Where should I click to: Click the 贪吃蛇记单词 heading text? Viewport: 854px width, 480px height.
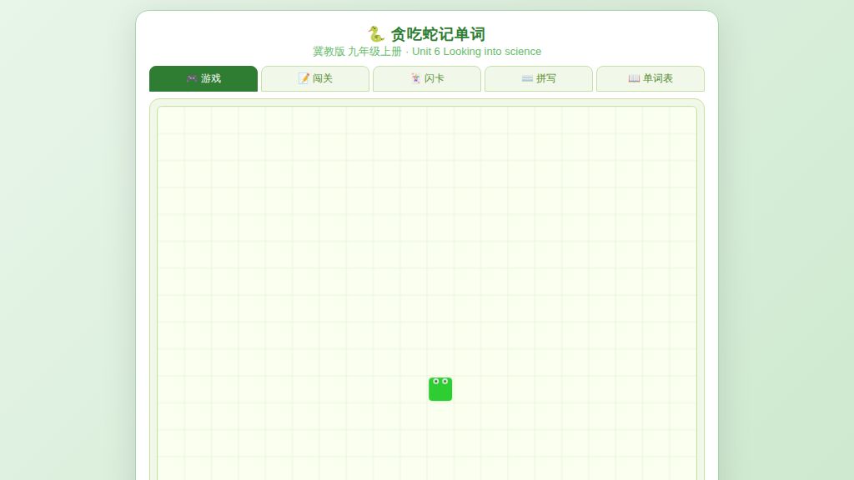coord(438,33)
